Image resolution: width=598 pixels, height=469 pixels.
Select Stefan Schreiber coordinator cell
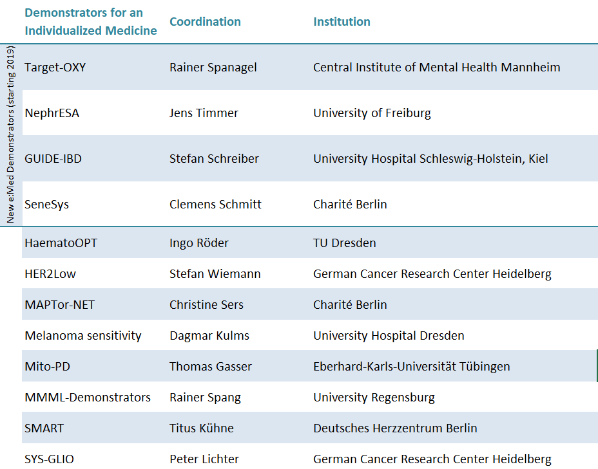click(x=215, y=159)
